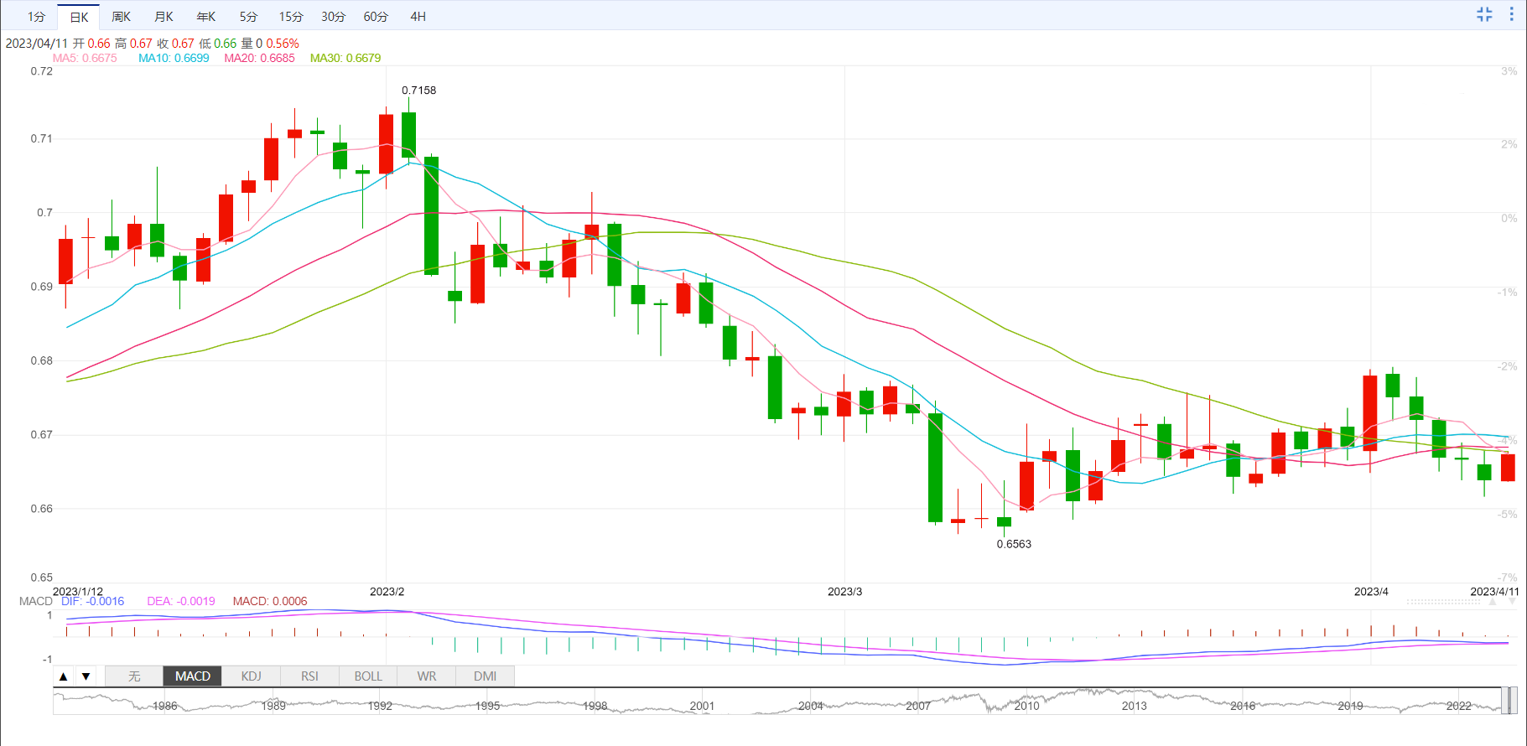Switch to the 年K yearly chart tab

tap(205, 17)
